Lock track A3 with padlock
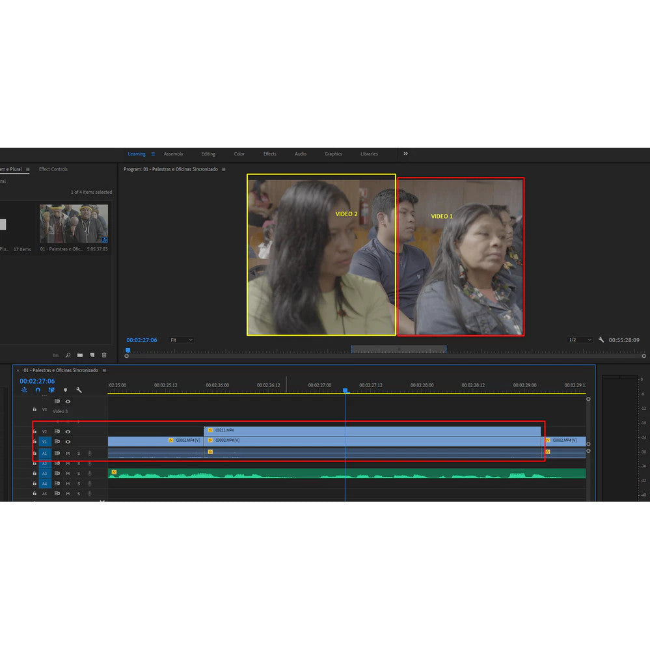This screenshot has height=650, width=650. tap(34, 473)
